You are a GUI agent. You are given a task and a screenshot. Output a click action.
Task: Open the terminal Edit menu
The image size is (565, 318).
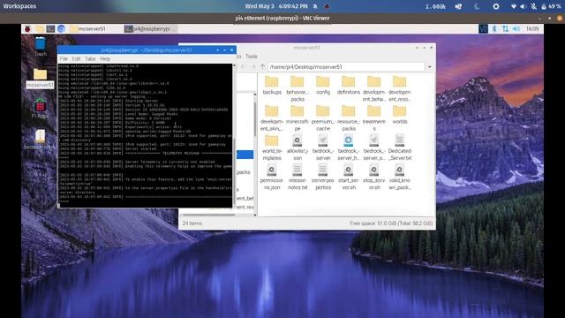(76, 59)
